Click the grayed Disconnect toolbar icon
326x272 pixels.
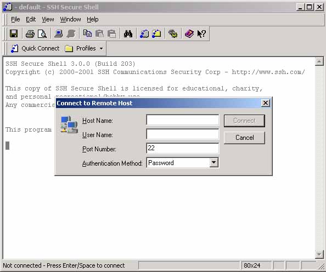(71, 33)
